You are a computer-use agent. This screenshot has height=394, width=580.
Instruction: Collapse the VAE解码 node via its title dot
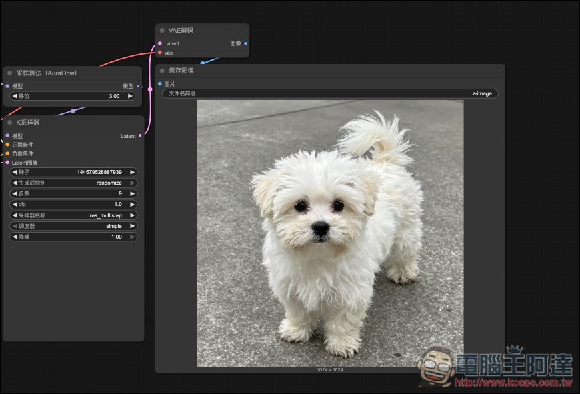162,31
